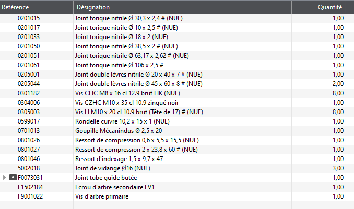Select Ecrou d'arbre secondaire EV1 row

[172, 187]
